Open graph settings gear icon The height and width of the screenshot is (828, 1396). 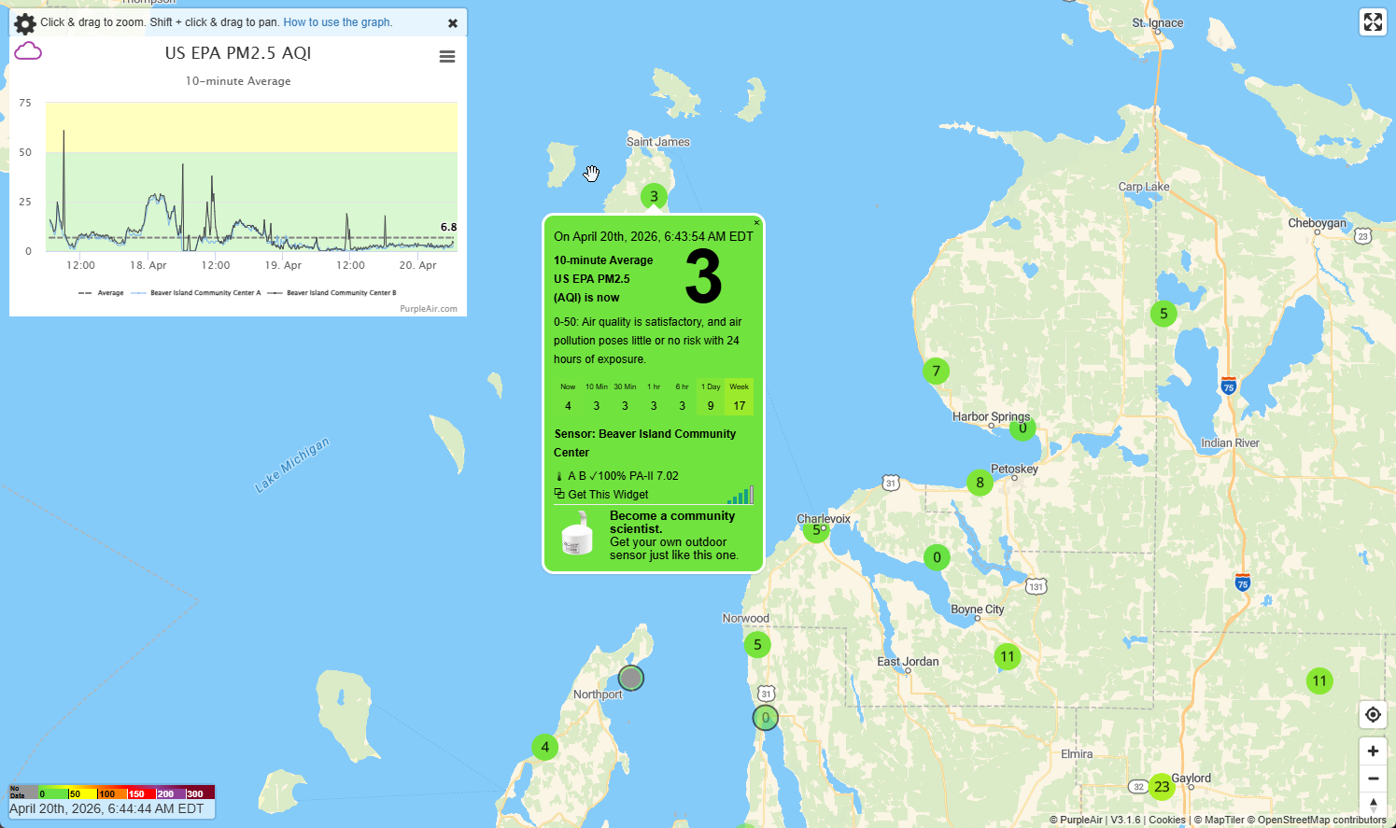point(25,23)
